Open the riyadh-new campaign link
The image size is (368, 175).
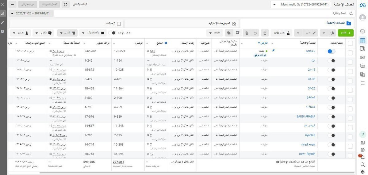coord(308,144)
